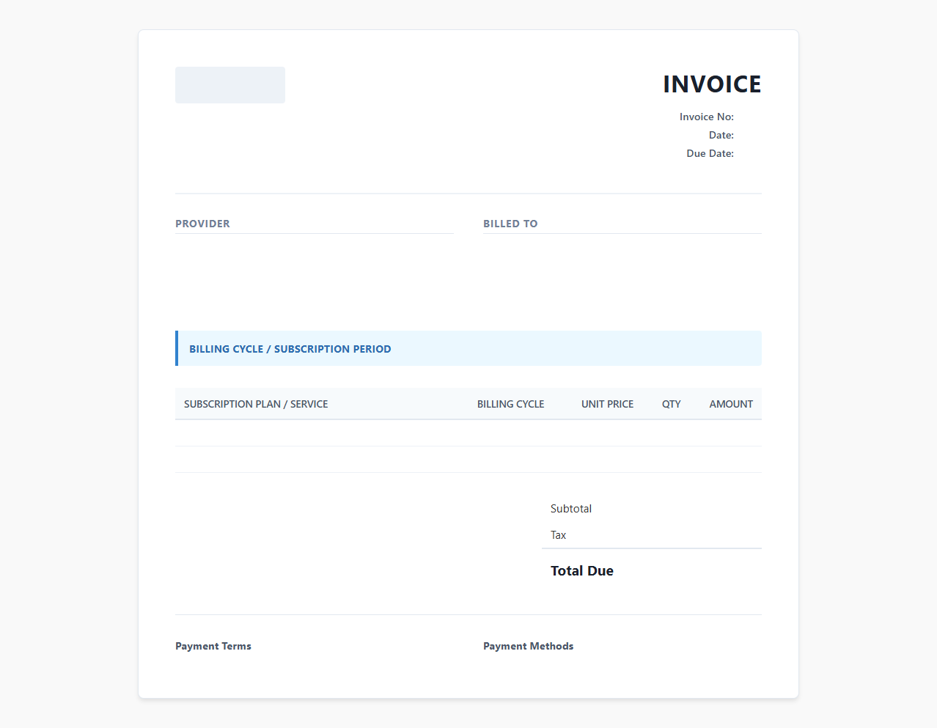Select the 'Date:' label
The image size is (937, 728).
point(721,135)
